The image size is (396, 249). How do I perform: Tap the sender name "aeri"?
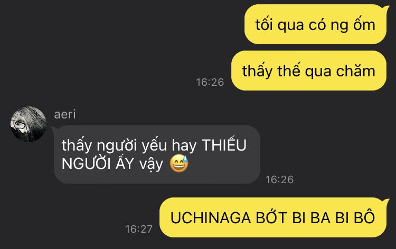point(64,115)
